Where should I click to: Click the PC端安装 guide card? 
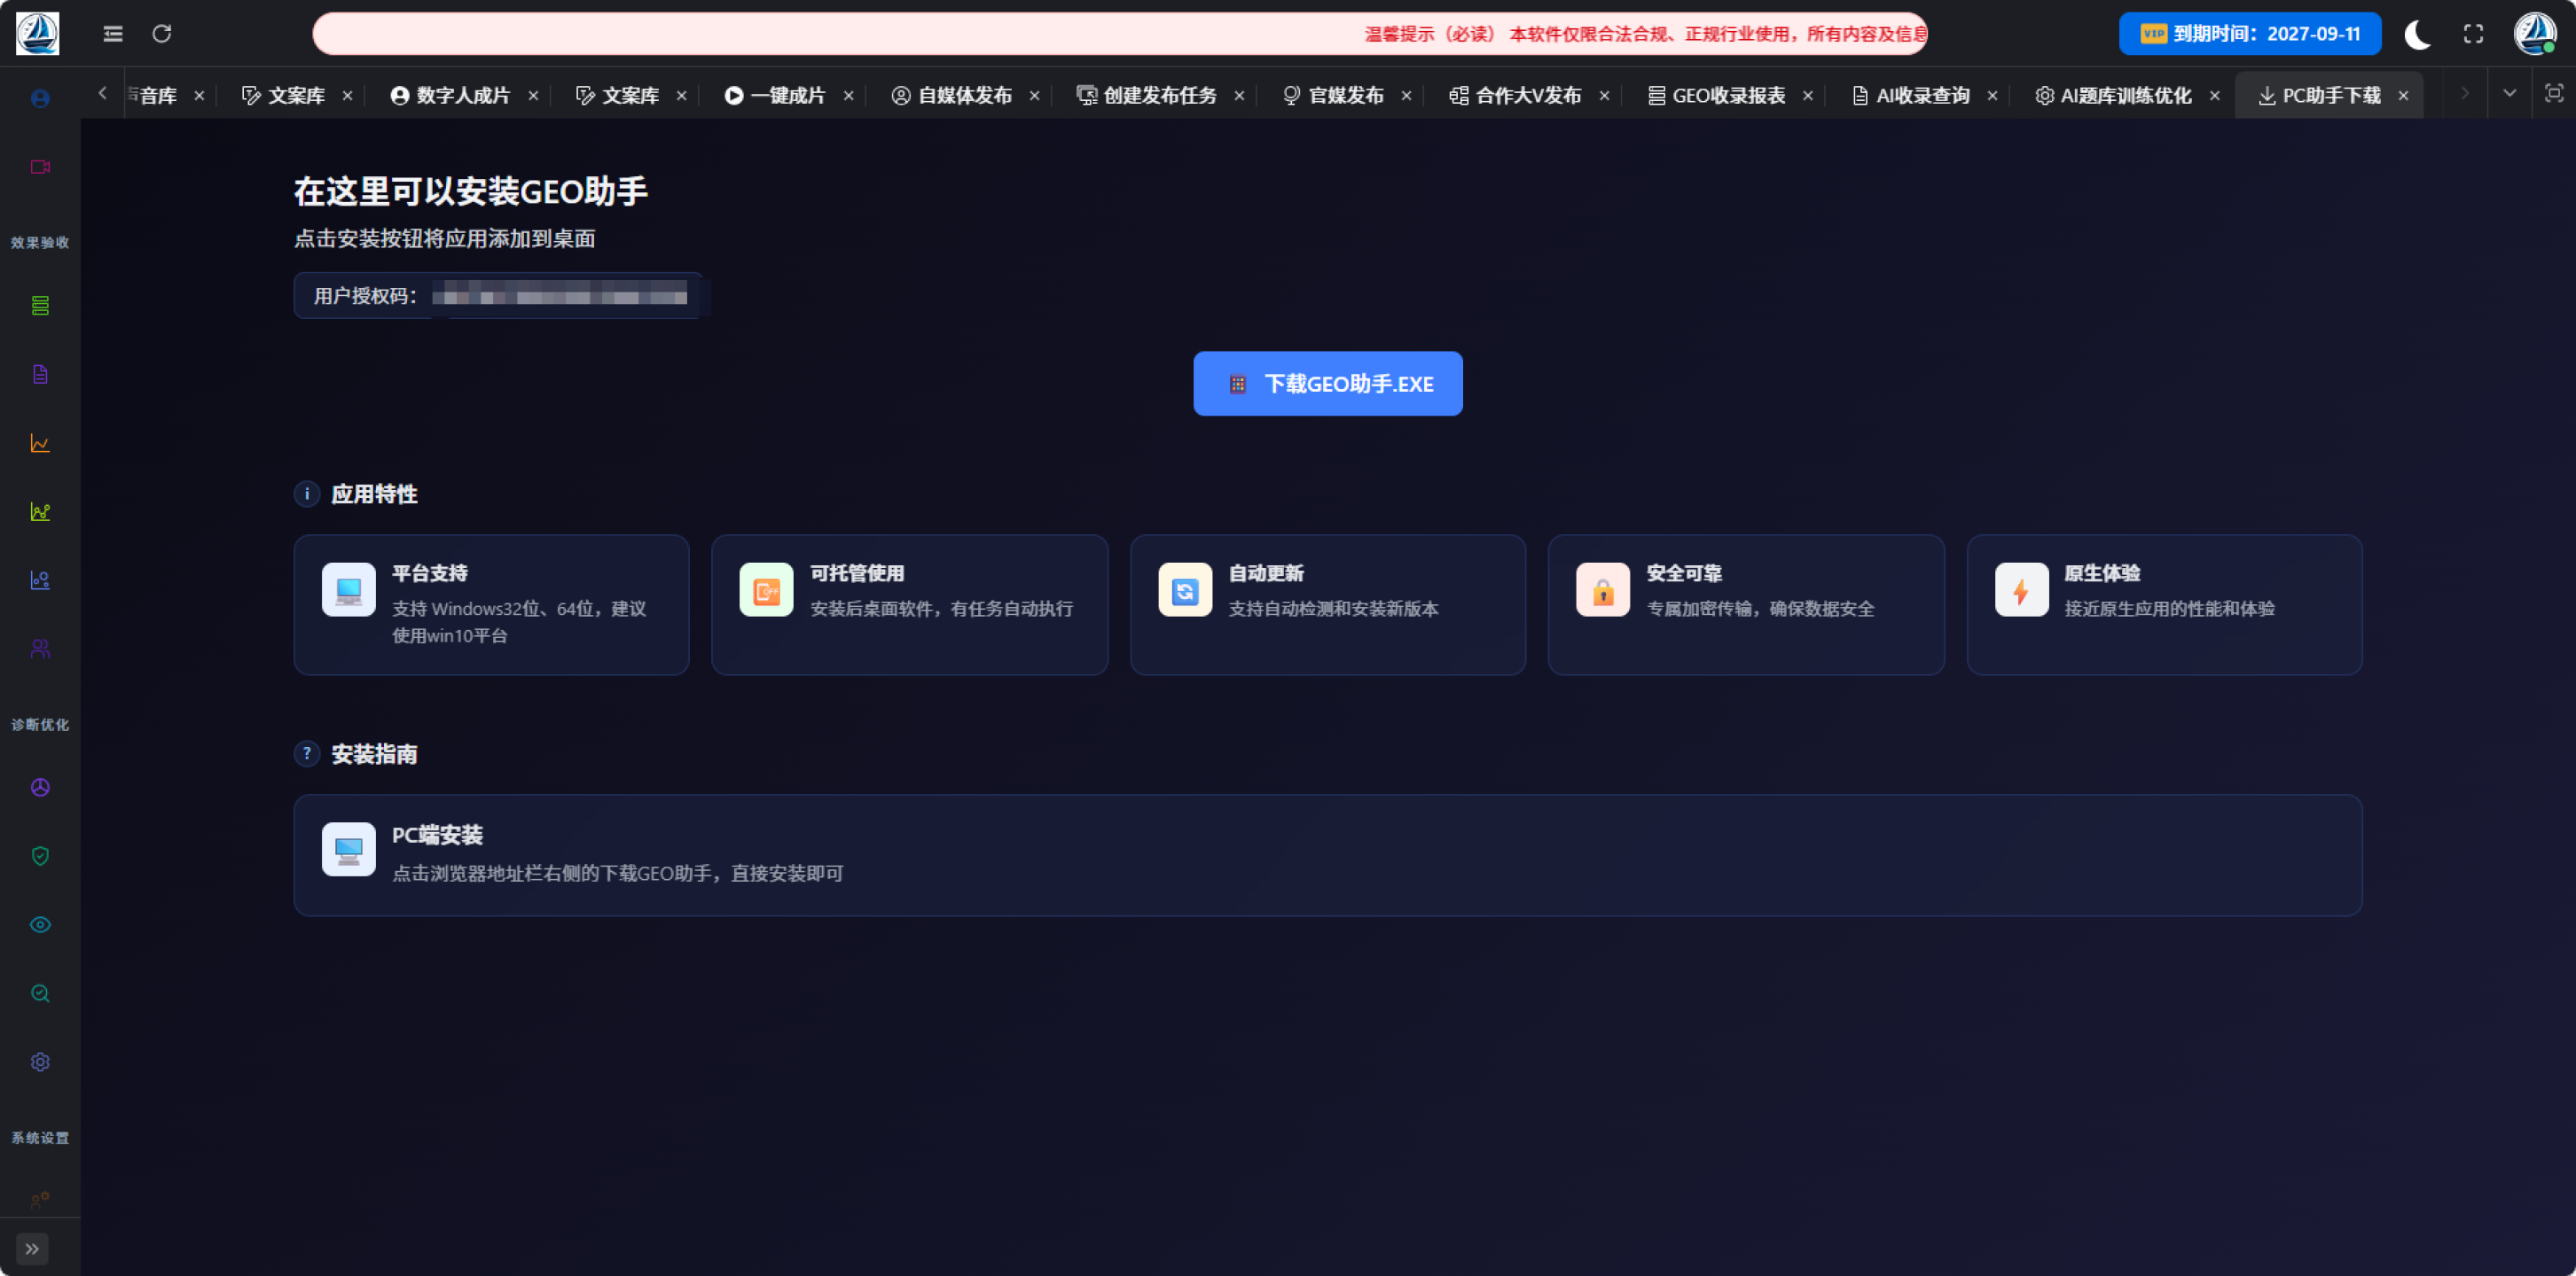tap(1328, 855)
